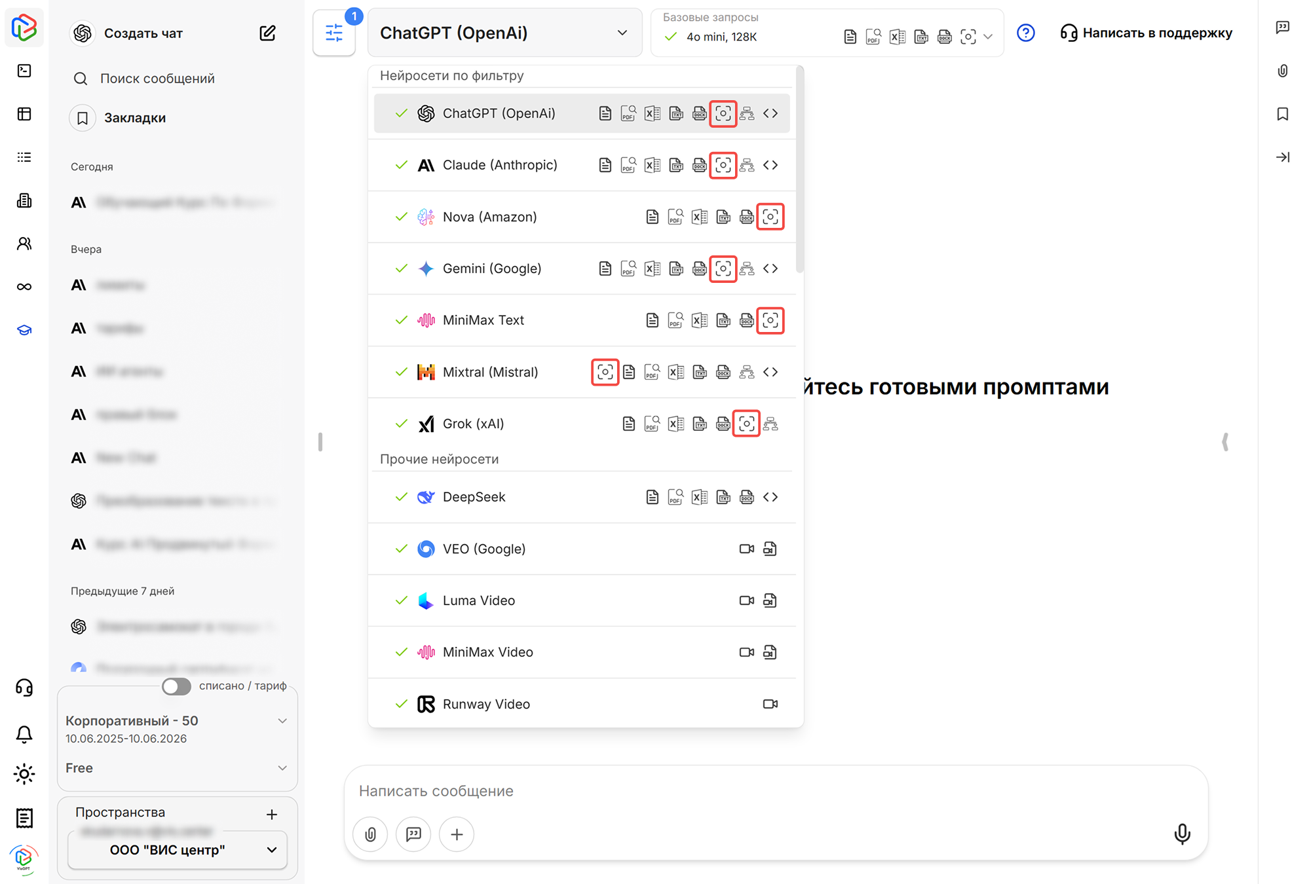1307x884 pixels.
Task: Click the new chat edit icon
Action: (x=267, y=33)
